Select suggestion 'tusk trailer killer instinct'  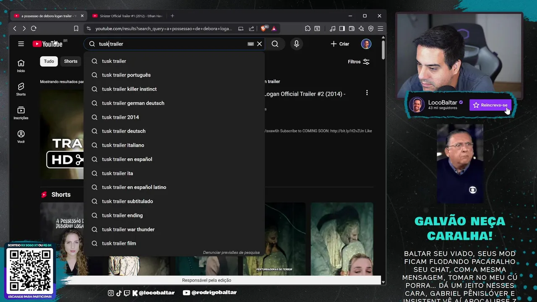click(174, 89)
